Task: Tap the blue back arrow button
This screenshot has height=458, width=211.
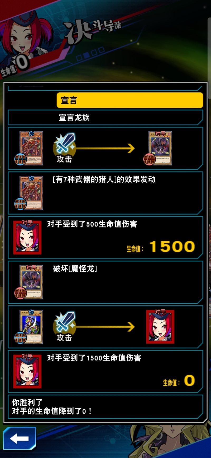Action: pos(20,438)
